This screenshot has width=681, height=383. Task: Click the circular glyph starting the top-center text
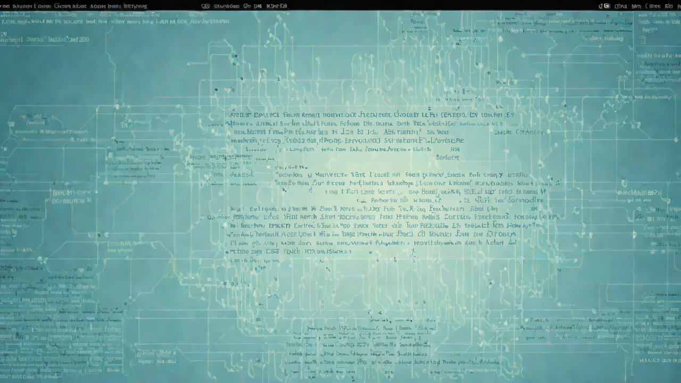pos(205,6)
